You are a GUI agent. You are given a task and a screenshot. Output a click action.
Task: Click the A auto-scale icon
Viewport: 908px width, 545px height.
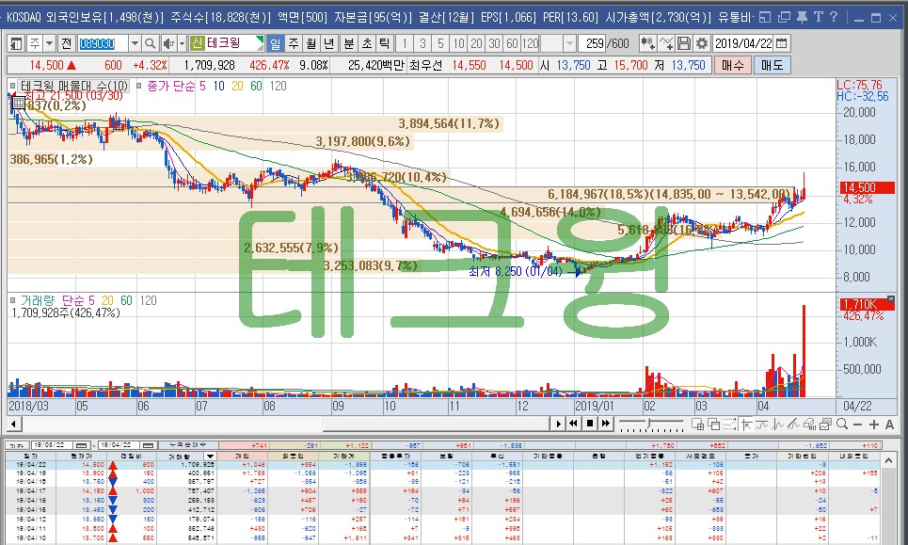click(889, 425)
